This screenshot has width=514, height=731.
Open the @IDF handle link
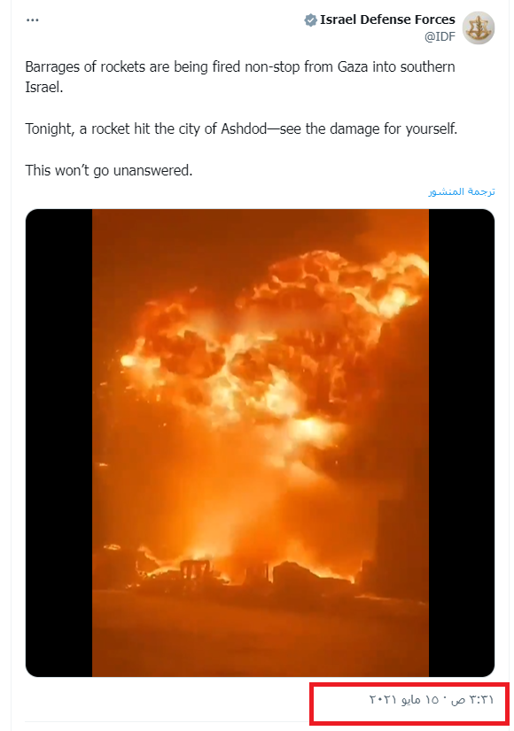(440, 37)
